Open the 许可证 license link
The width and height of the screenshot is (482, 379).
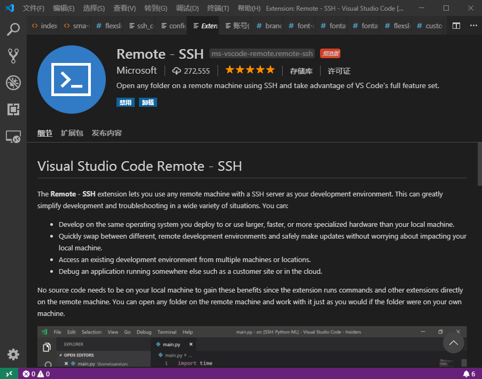[339, 71]
